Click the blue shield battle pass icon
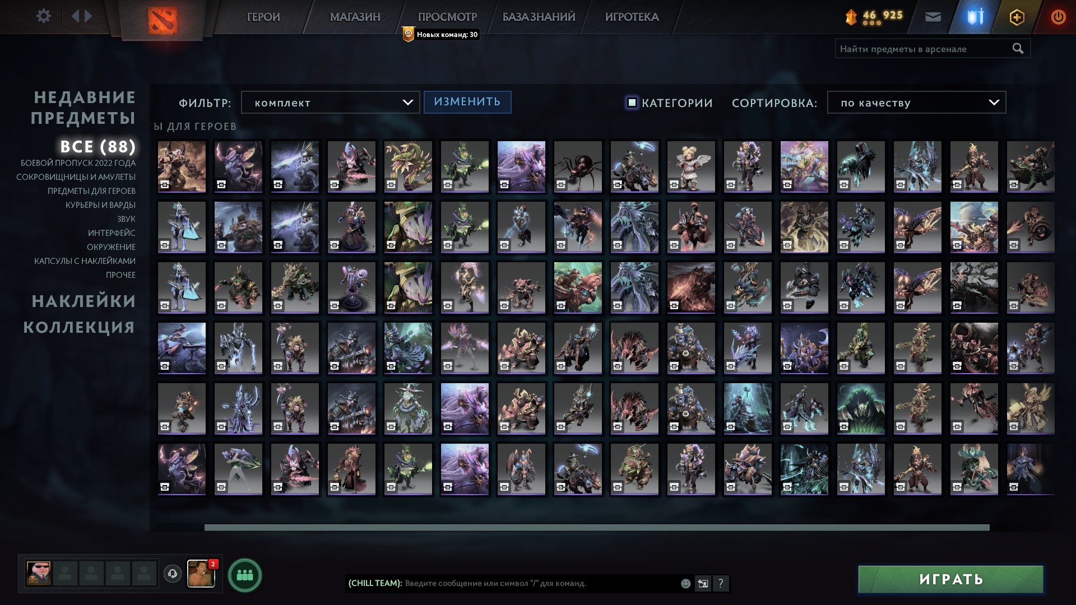 (975, 17)
